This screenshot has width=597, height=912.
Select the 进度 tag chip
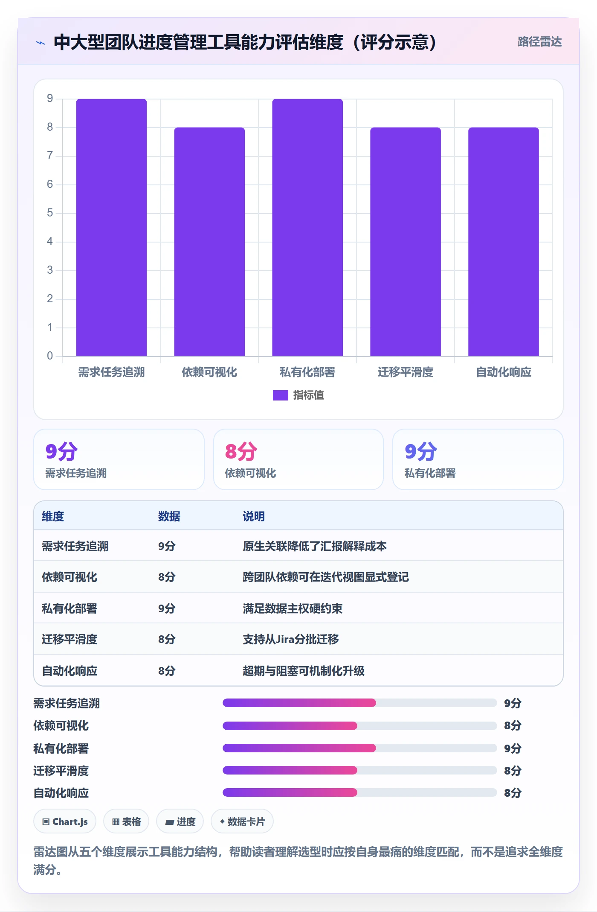180,821
